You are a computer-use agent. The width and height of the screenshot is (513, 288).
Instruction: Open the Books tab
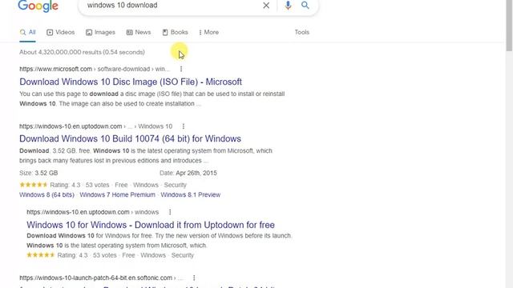coord(175,32)
